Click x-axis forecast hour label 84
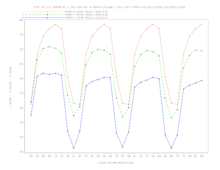The width and height of the screenshot is (220, 170). pos(202,156)
